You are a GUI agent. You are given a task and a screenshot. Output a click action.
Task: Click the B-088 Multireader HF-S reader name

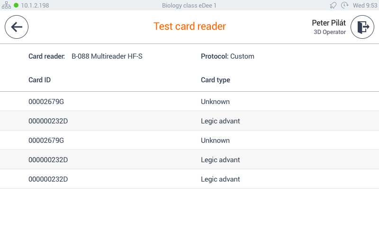point(107,56)
